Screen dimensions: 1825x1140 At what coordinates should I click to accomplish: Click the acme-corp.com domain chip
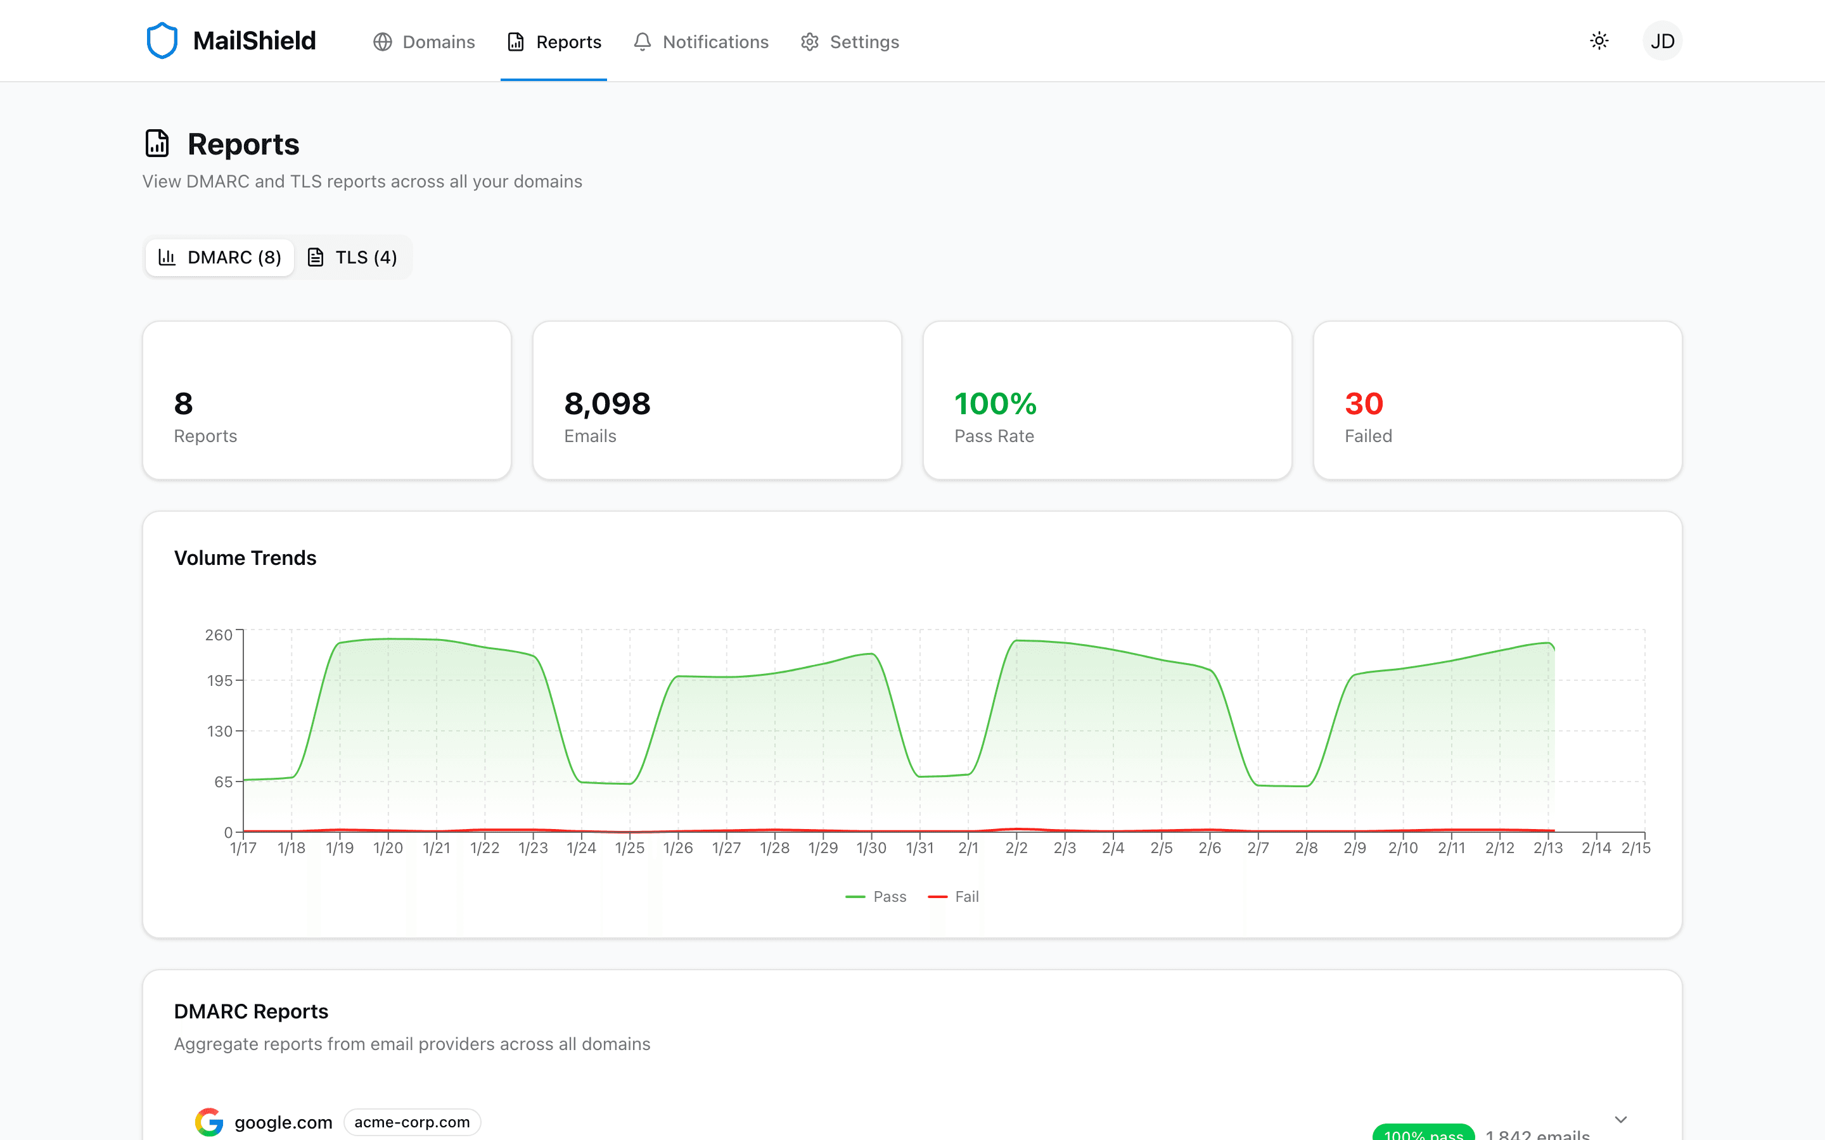click(412, 1121)
